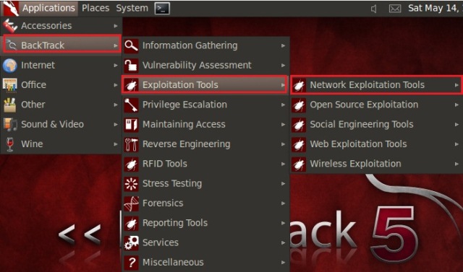Click the 'Services' label

point(161,242)
